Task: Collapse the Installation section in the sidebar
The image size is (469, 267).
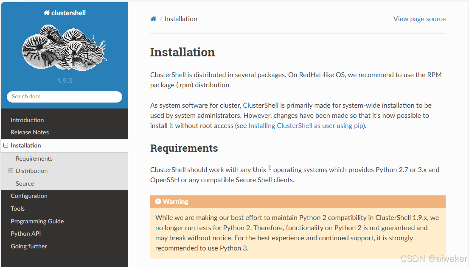Action: point(6,145)
